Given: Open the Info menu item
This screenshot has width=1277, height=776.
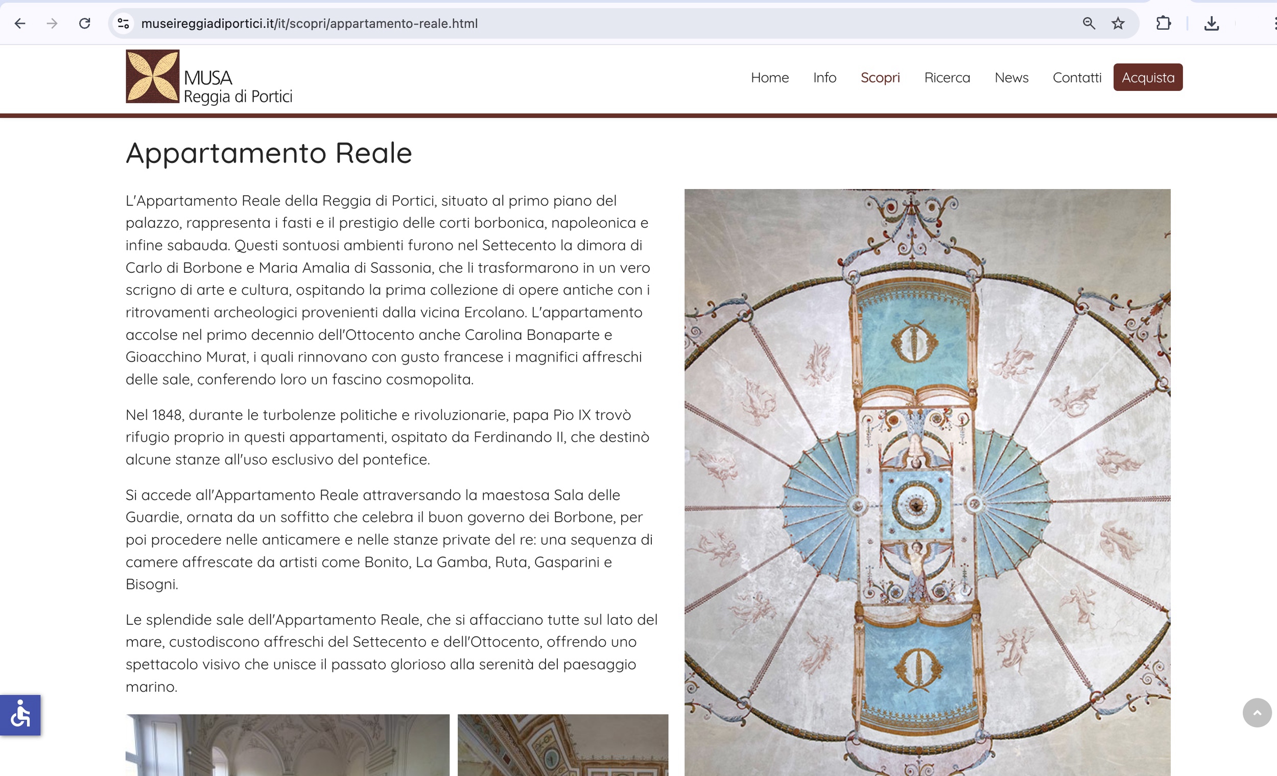Looking at the screenshot, I should coord(824,77).
